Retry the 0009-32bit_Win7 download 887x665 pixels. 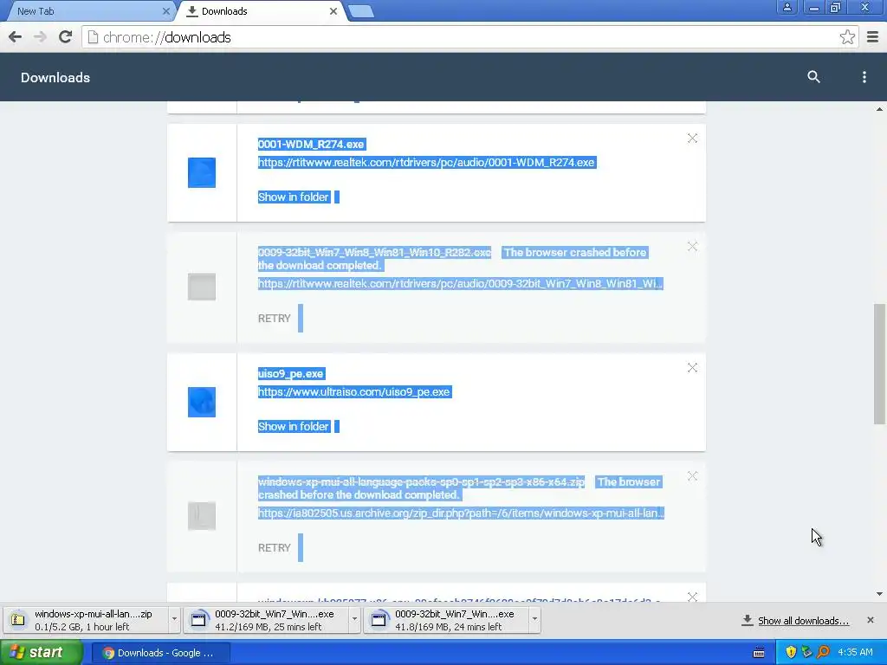coord(275,319)
